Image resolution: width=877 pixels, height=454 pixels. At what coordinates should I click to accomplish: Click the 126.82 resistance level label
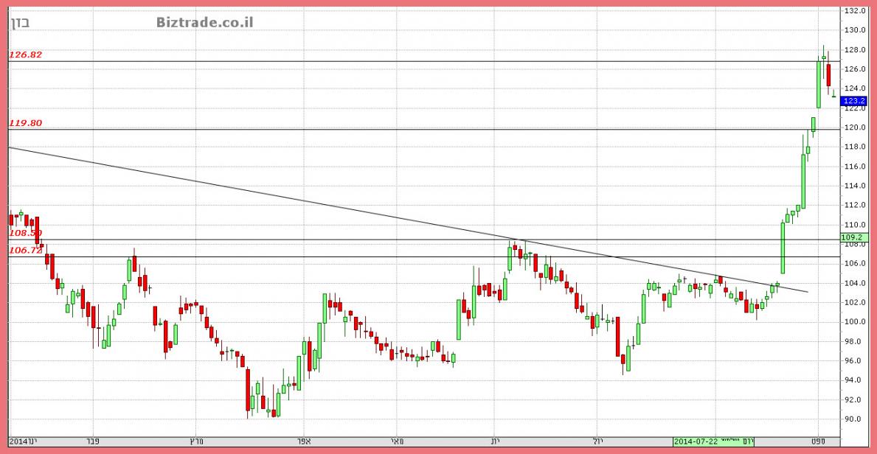click(26, 55)
